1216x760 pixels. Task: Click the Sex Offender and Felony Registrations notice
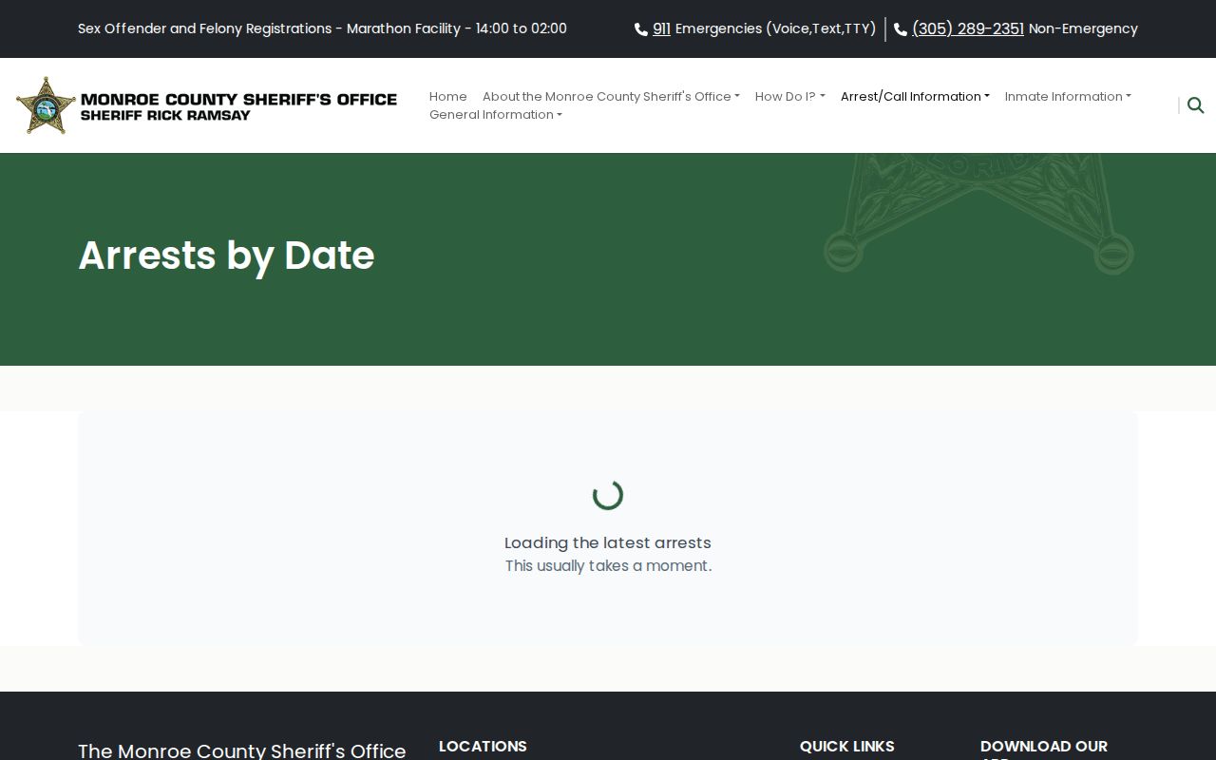click(322, 28)
